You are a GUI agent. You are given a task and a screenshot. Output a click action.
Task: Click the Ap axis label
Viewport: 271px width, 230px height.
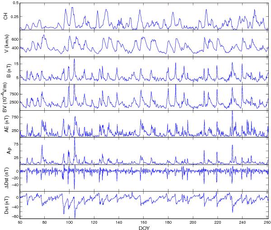[x=6, y=151]
